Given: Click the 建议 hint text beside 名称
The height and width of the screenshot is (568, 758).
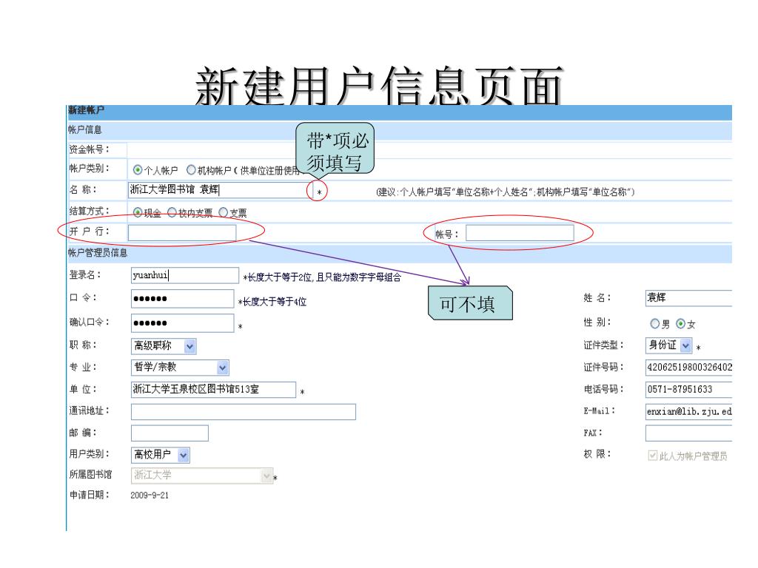Looking at the screenshot, I should click(506, 192).
